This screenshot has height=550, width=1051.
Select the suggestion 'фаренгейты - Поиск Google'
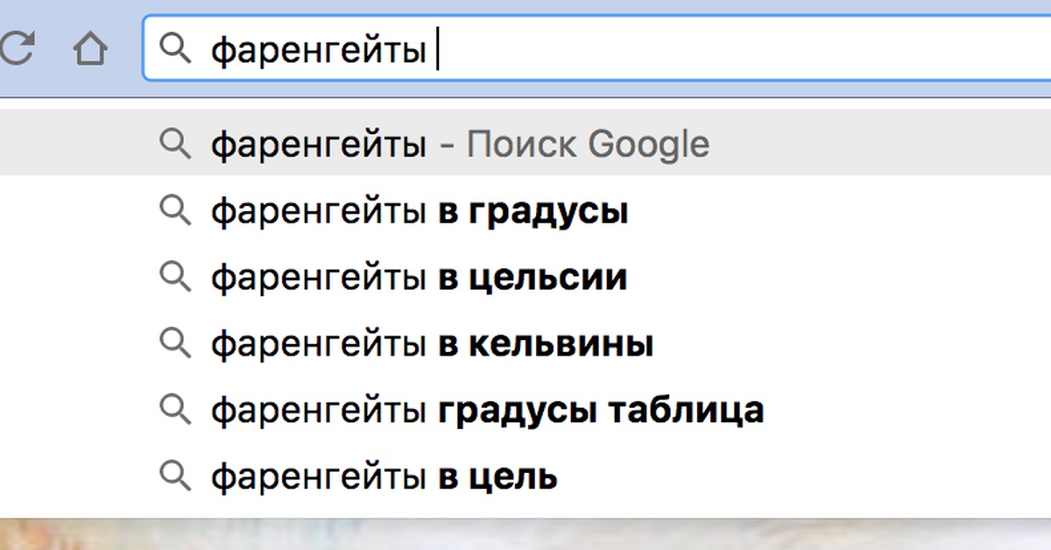coord(460,144)
